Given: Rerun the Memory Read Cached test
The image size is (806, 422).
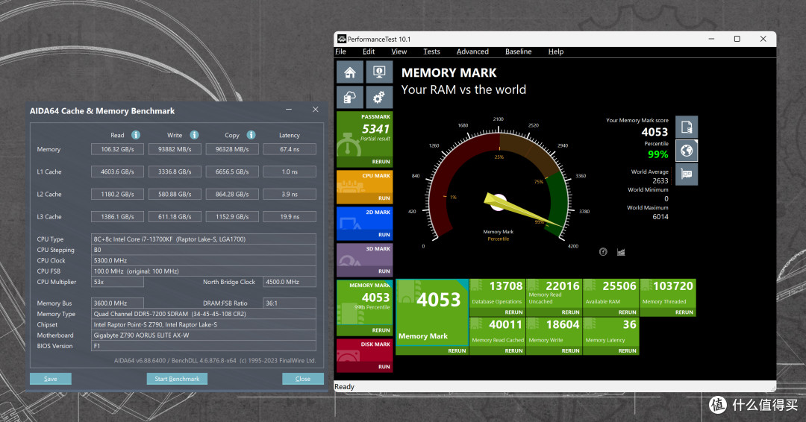Looking at the screenshot, I should click(x=513, y=350).
